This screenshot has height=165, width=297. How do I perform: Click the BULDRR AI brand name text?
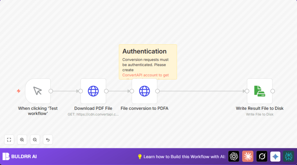pos(24,157)
